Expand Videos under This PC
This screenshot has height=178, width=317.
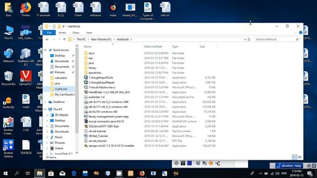coord(47,148)
